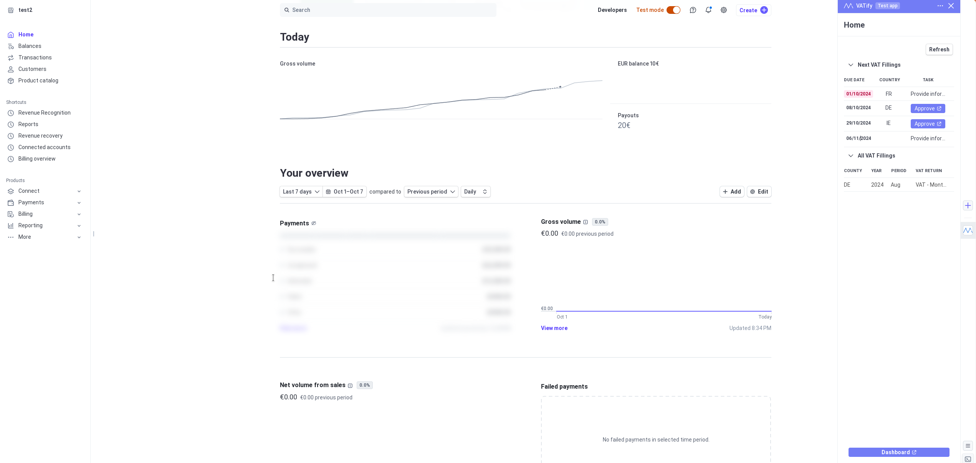Select Customers in the sidebar
Viewport: 976px width, 463px height.
point(32,69)
